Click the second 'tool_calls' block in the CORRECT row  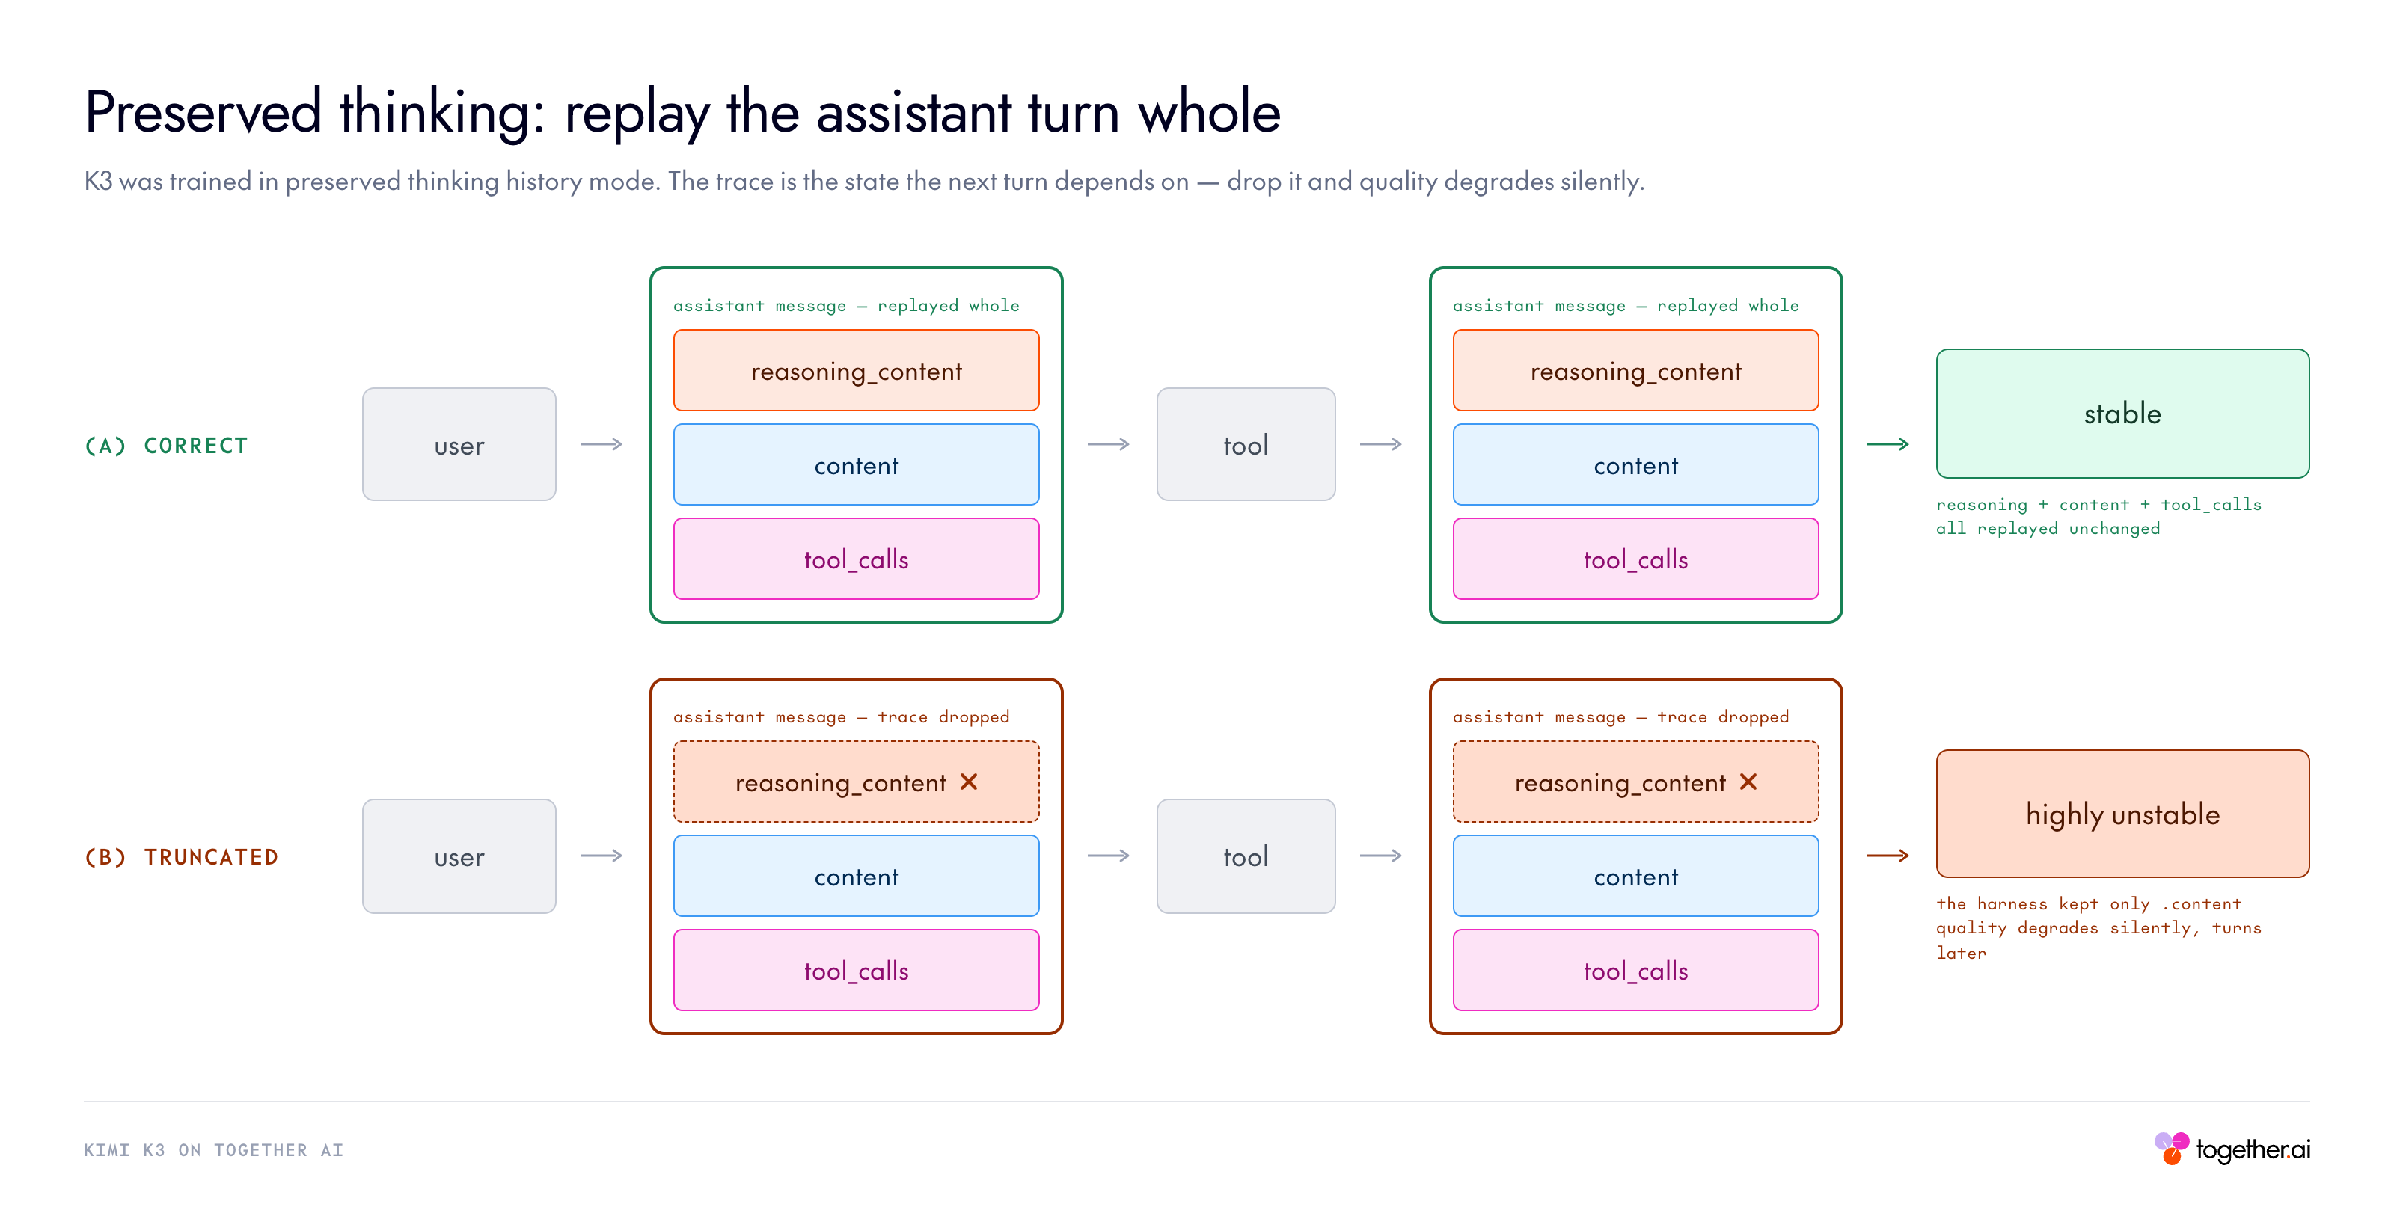[1635, 559]
